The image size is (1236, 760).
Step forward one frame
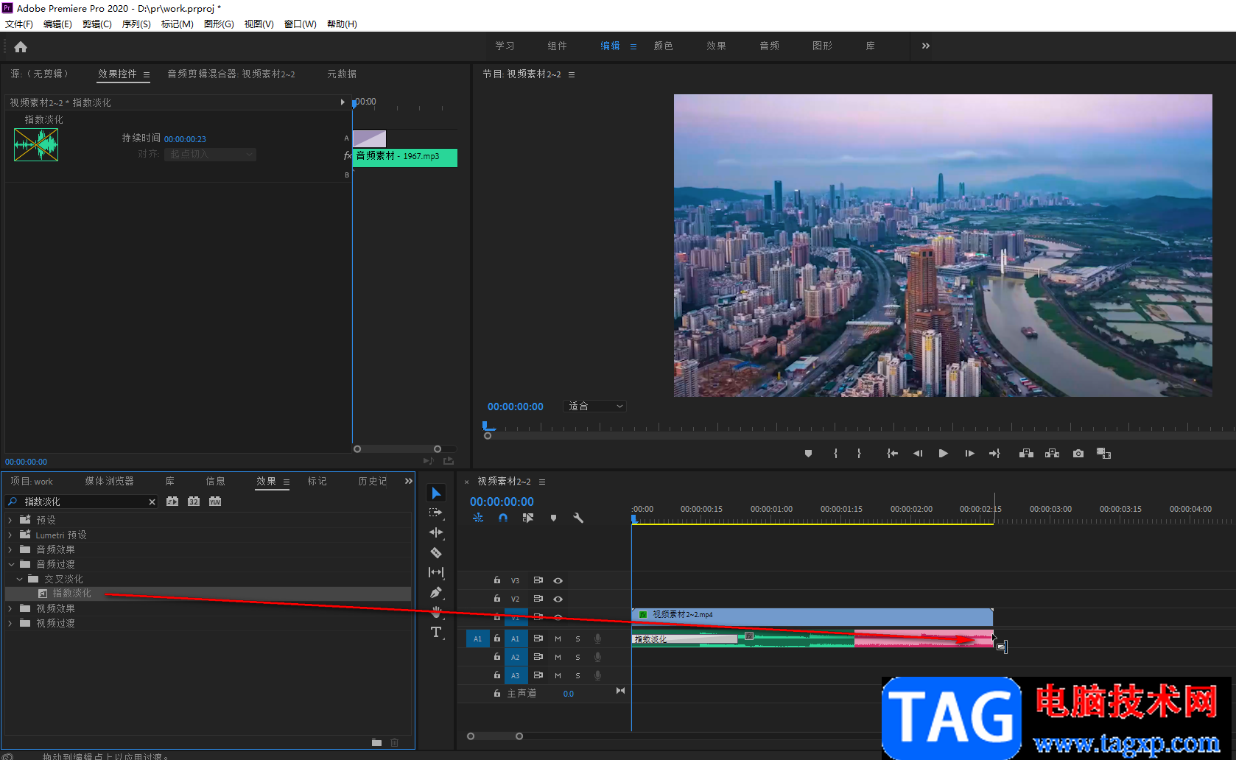tap(969, 454)
